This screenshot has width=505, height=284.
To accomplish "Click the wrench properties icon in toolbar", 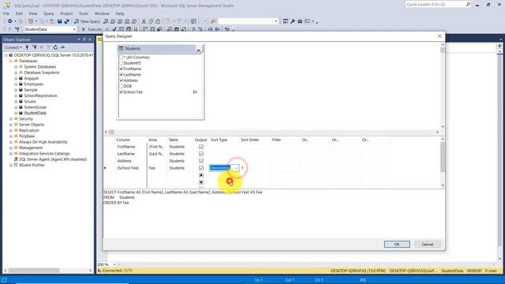I will coord(293,21).
